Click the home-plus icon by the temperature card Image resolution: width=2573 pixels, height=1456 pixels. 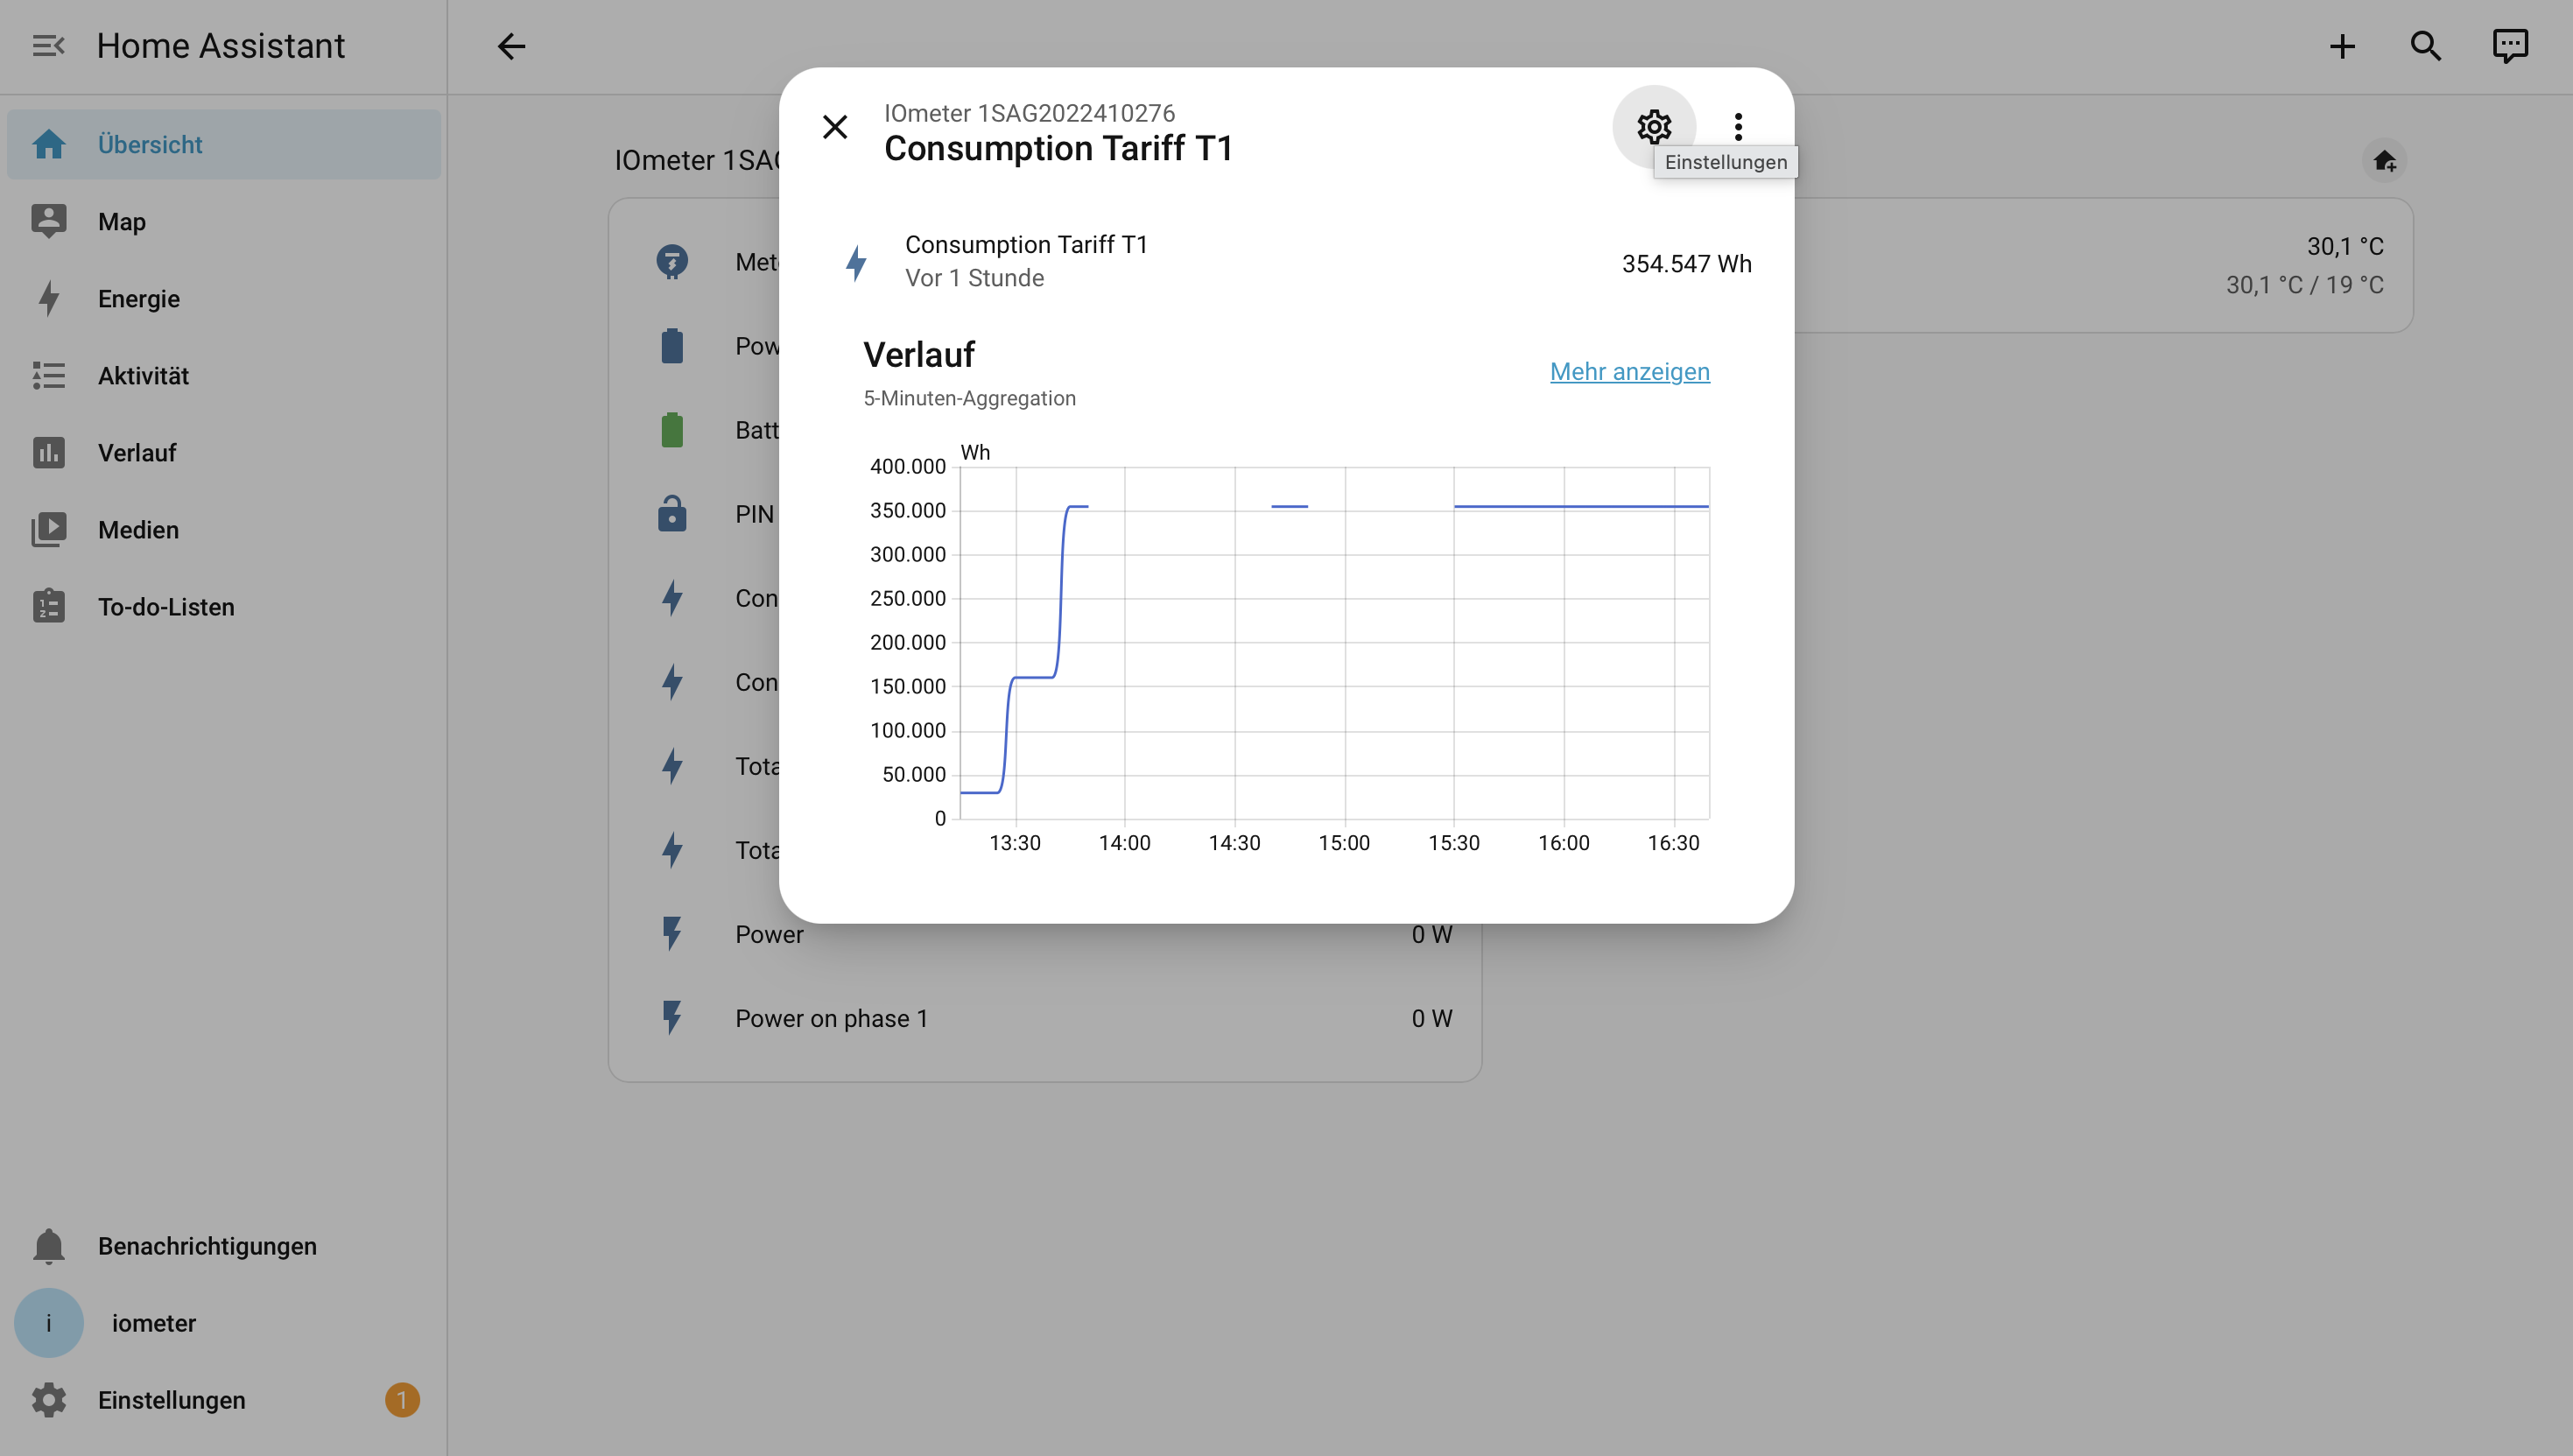[x=2384, y=161]
